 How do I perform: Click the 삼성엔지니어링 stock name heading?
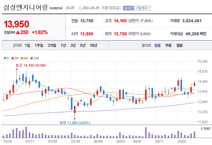[26, 8]
